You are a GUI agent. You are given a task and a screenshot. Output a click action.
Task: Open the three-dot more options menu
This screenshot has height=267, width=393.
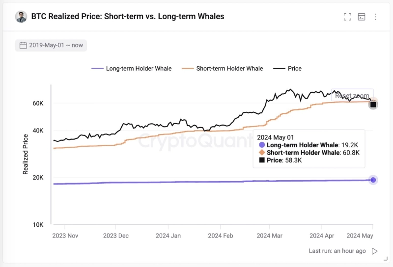click(x=376, y=17)
